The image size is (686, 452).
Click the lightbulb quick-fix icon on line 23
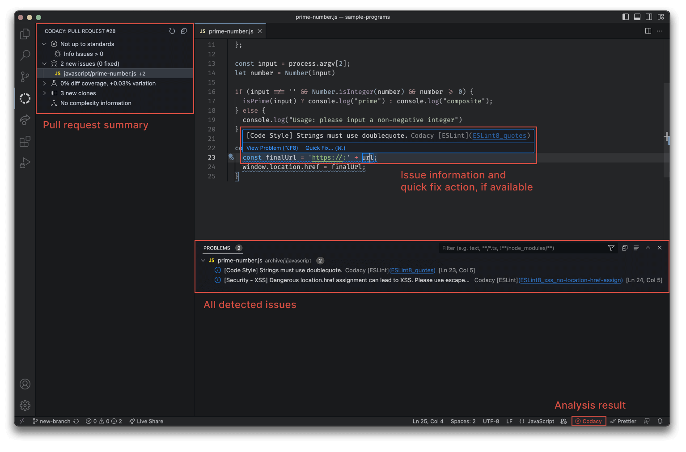pyautogui.click(x=231, y=157)
